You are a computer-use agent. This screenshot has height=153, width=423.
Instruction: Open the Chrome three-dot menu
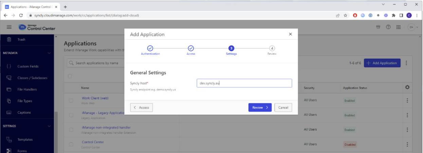pos(417,15)
